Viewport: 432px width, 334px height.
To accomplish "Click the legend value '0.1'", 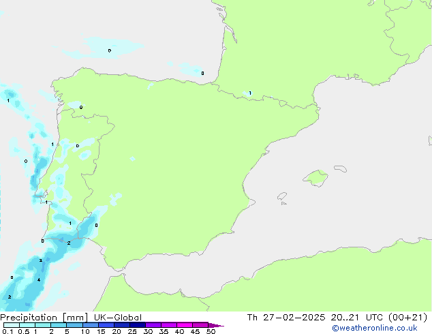I will pos(7,331).
